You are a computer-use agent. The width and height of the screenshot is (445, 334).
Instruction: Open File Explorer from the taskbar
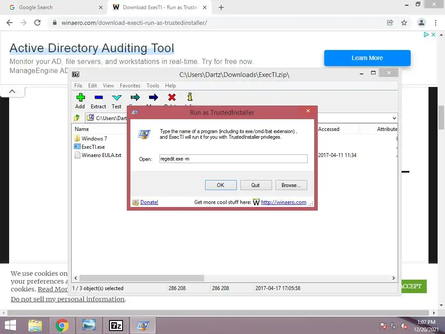point(35,325)
